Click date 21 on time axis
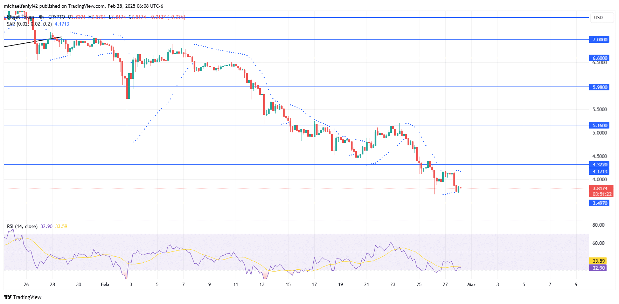The image size is (619, 304). coord(367,284)
